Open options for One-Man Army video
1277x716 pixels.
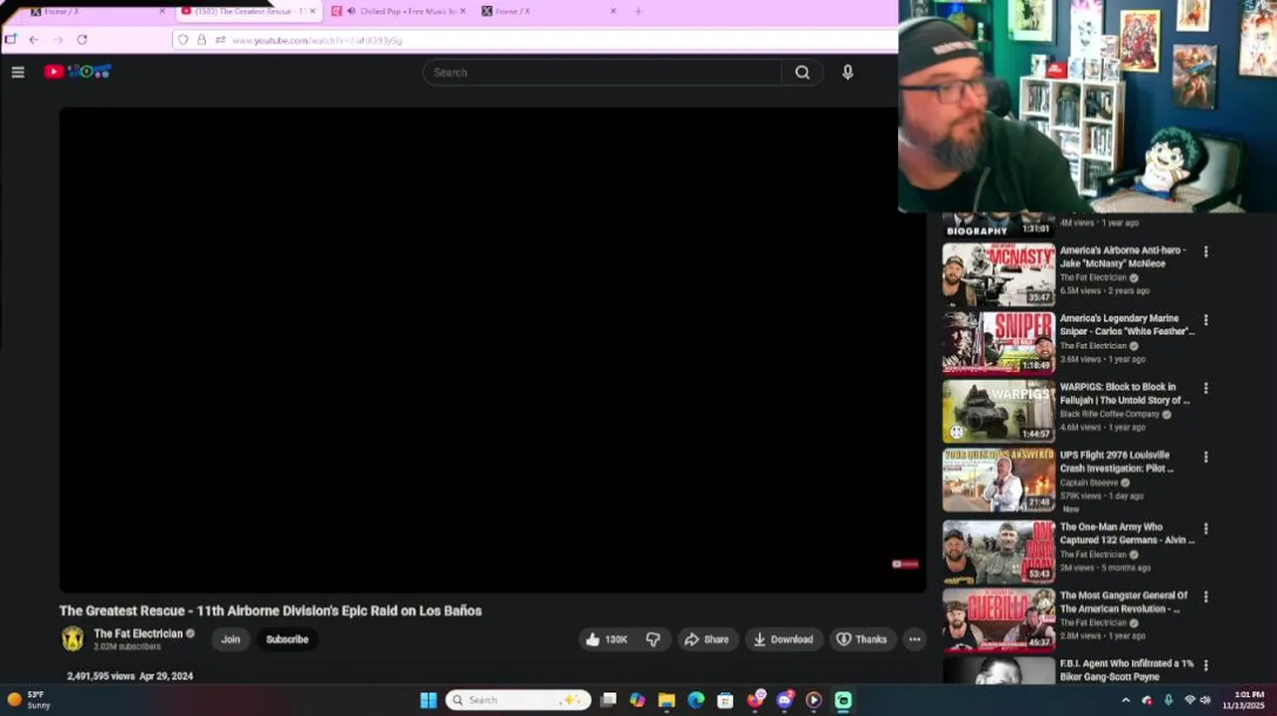tap(1205, 528)
